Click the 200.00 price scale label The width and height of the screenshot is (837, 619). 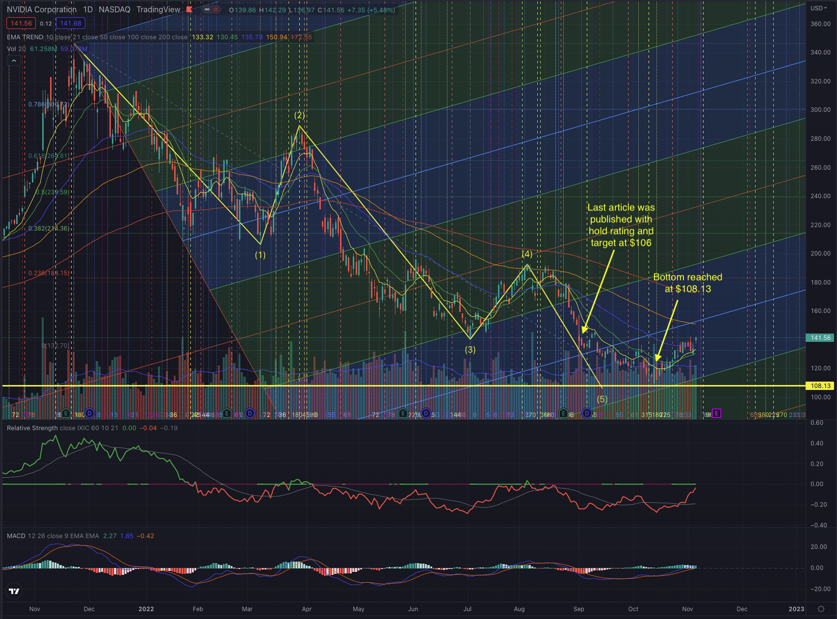(820, 254)
